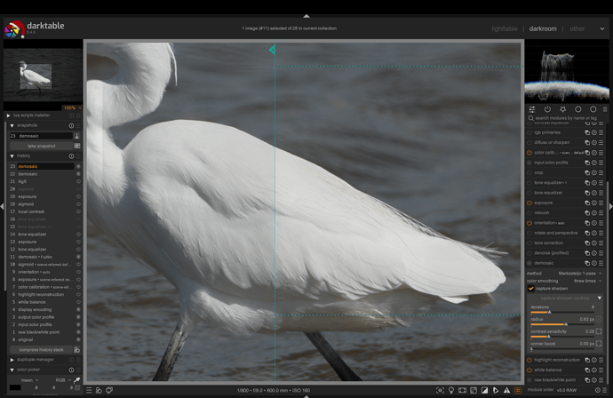Pick color with eyedropper in color picker

tap(77, 380)
